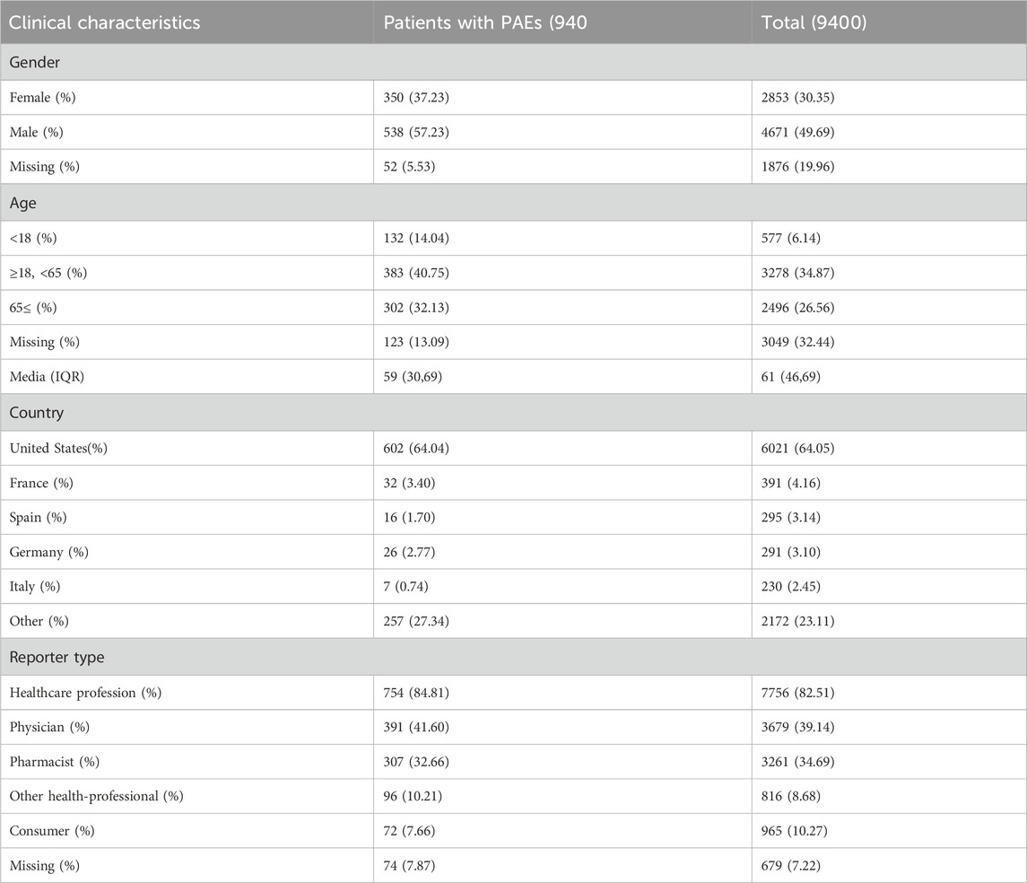Select the '<18 (%)' row label

33,239
